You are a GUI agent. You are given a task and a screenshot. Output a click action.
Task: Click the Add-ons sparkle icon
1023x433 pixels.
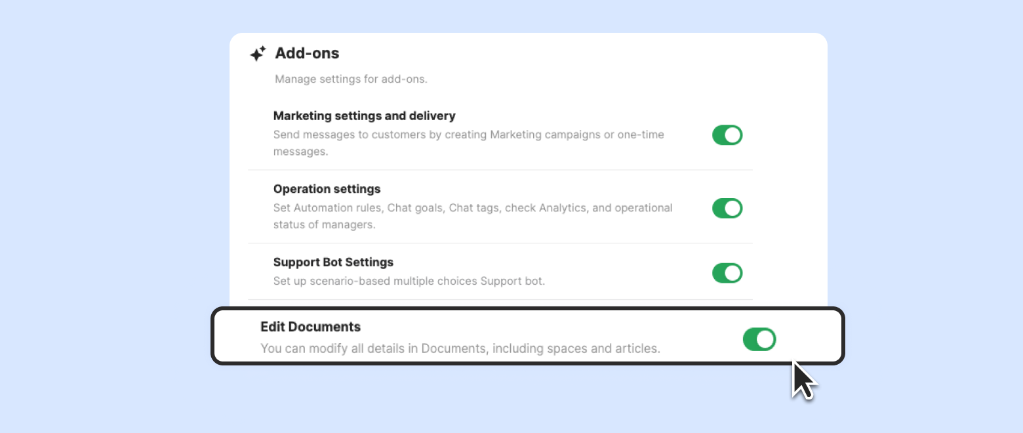pos(258,53)
